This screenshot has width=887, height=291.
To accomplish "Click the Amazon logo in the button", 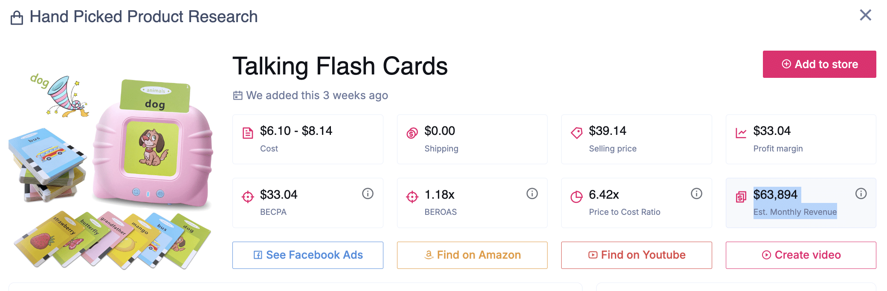I will [x=428, y=255].
